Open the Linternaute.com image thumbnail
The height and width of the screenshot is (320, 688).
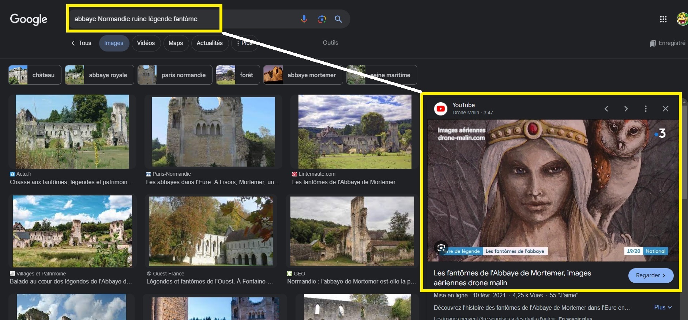(x=355, y=132)
